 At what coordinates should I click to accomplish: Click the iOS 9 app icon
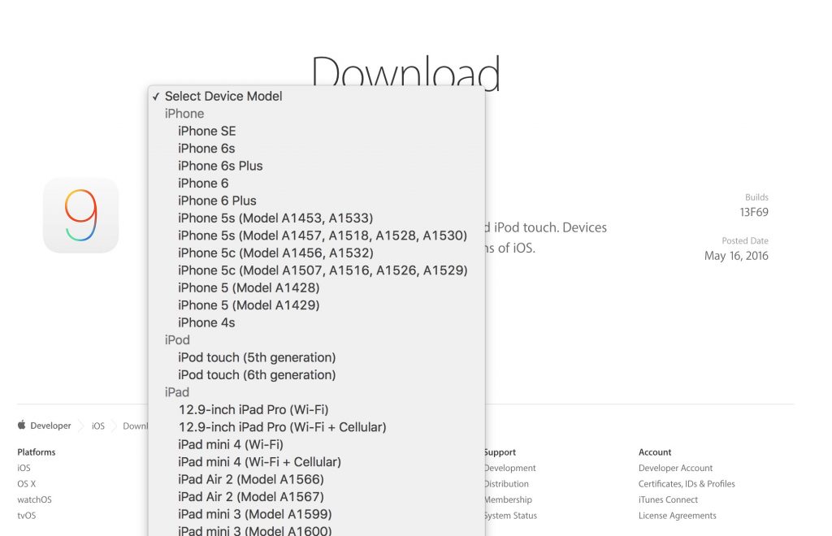coord(80,214)
